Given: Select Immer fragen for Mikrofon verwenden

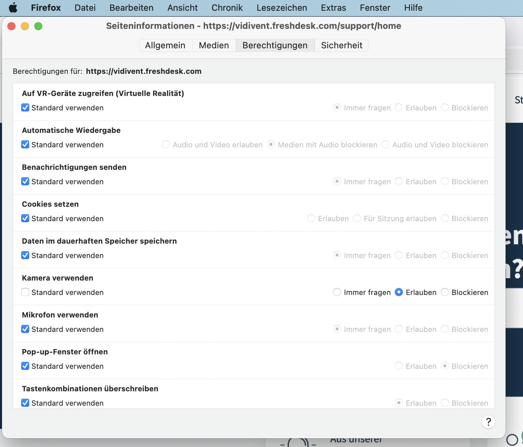Looking at the screenshot, I should pos(337,329).
